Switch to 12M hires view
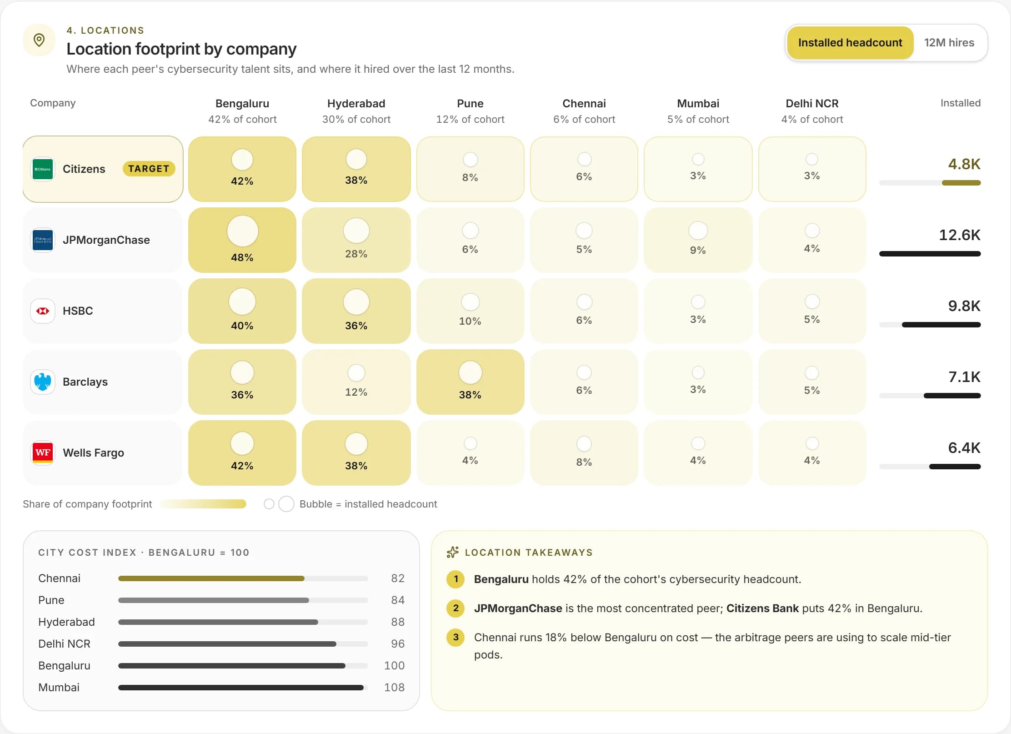This screenshot has height=734, width=1011. coord(949,43)
